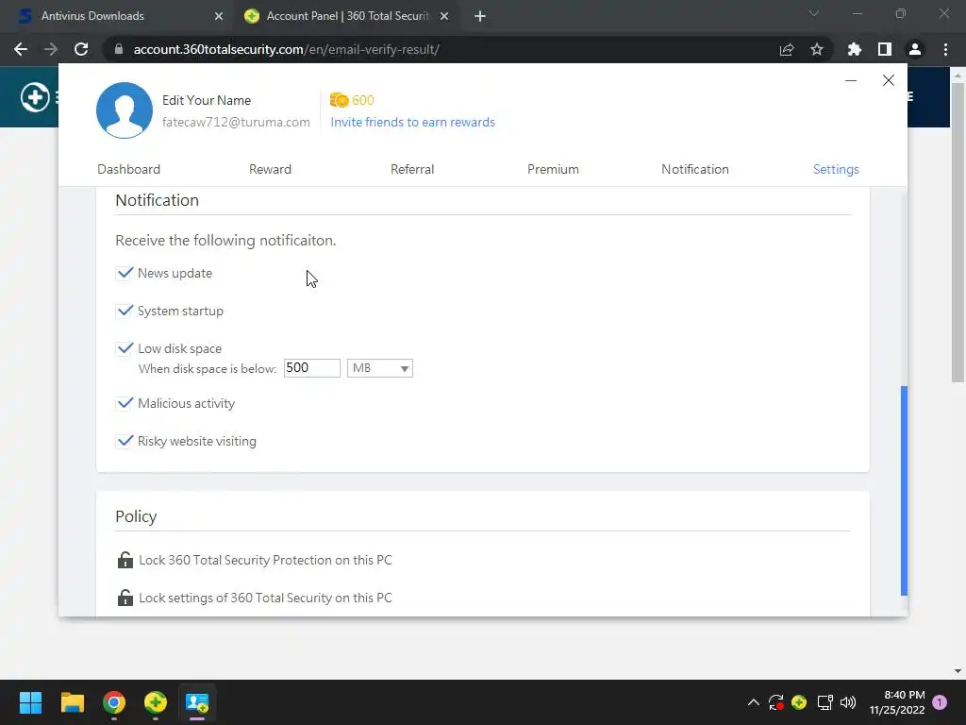The image size is (966, 725).
Task: Switch to the Dashboard tab
Action: pos(128,169)
